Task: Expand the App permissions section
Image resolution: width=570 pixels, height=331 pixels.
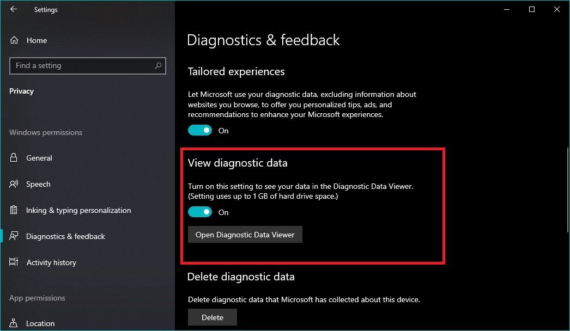Action: click(37, 298)
